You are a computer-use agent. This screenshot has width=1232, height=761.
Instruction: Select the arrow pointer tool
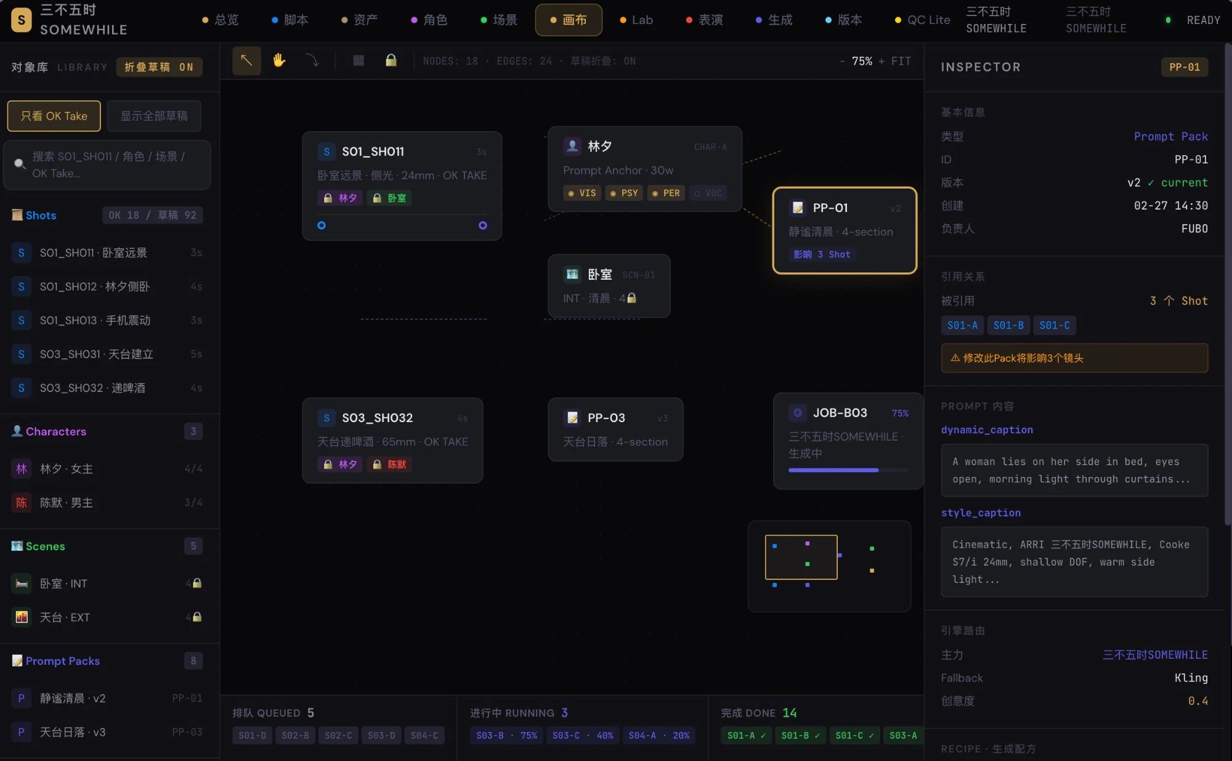pos(246,60)
